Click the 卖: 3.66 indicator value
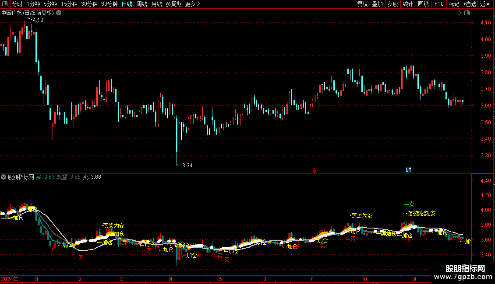Viewport: 495px width, 284px height. [92, 177]
